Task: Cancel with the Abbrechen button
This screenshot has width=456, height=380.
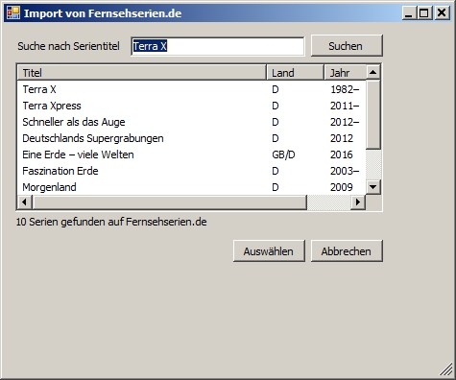Action: point(347,251)
